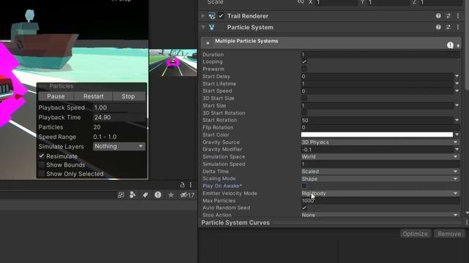Open Particle System preset settings icon

(x=448, y=27)
